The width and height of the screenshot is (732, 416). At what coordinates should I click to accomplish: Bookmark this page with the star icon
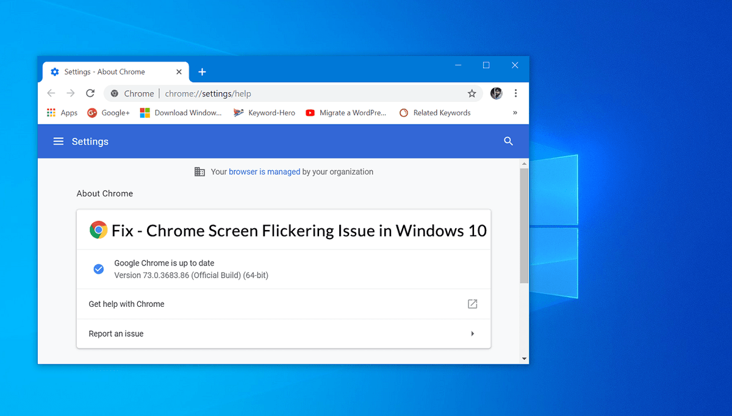click(x=472, y=93)
